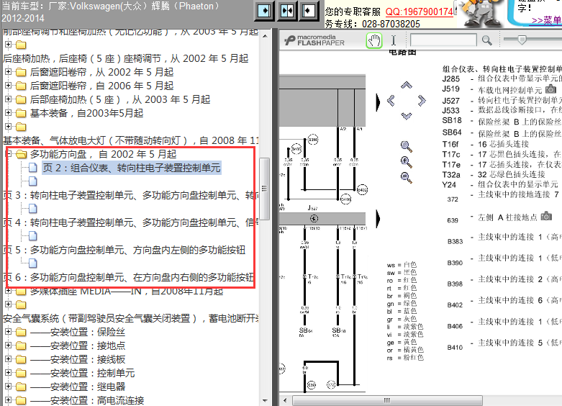Click folder icon of 安装位置：保险丝
The height and width of the screenshot is (406, 562).
[x=21, y=332]
